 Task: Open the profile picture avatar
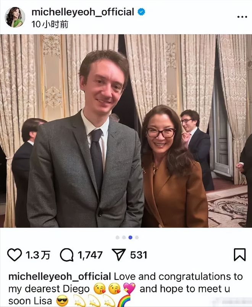[15, 17]
